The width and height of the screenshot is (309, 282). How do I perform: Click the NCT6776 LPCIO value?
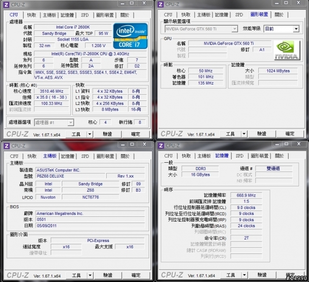pos(91,197)
